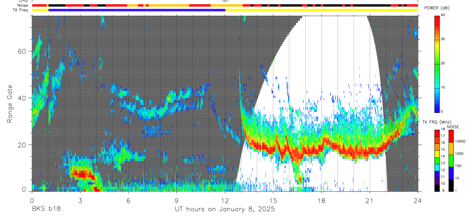Viewport: 470px width, 217px height.
Task: Click 'UT hours on January 8, 2025' caption
Action: (x=225, y=209)
